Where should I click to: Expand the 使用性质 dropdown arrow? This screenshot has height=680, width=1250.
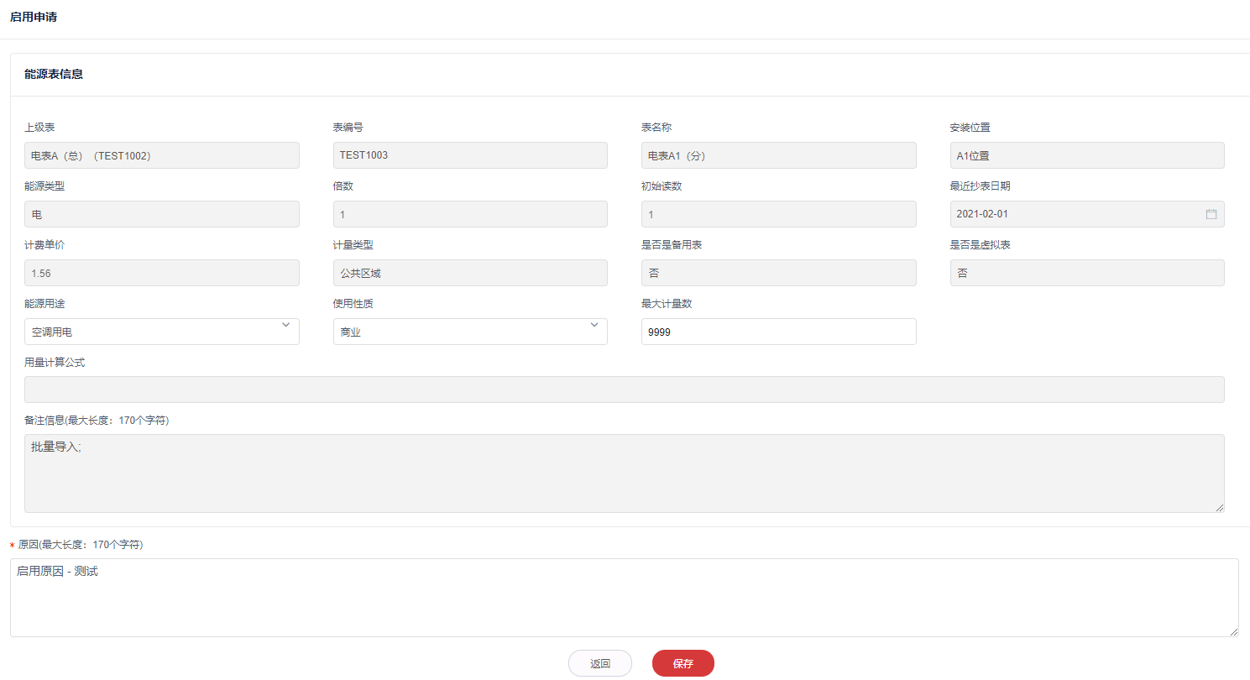tap(594, 325)
